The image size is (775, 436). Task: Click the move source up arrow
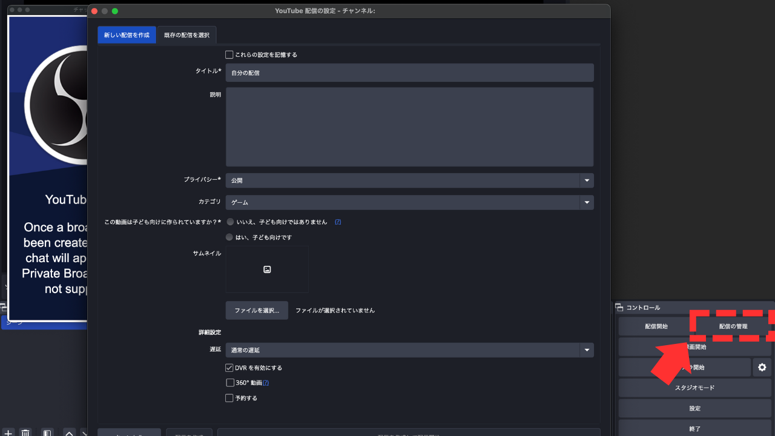(x=70, y=432)
